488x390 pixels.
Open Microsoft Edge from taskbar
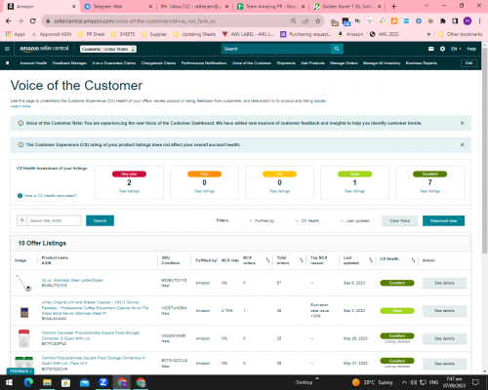[28, 382]
